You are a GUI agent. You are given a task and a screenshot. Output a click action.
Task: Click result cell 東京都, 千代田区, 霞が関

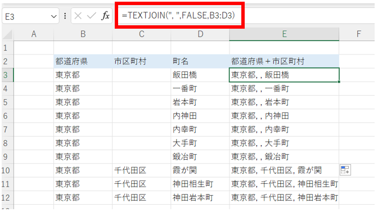pos(284,170)
